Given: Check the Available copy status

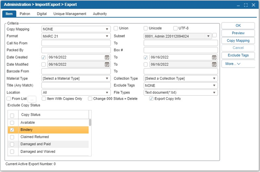Looking at the screenshot, I should [x=12, y=123].
